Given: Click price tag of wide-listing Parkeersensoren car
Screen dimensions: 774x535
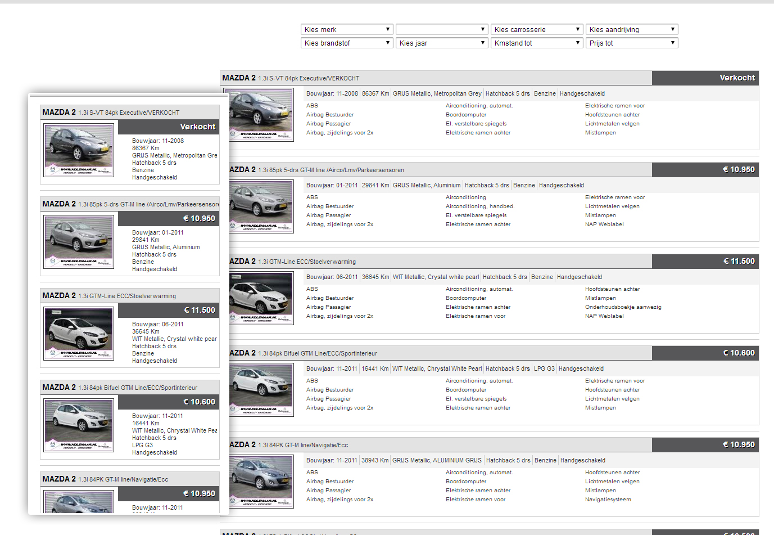Looking at the screenshot, I should (x=739, y=170).
